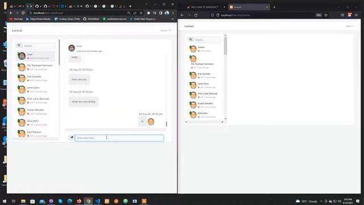Viewport: 364px width, 205px height.
Task: Open Chrome extensions puzzle icon
Action: [x=148, y=13]
